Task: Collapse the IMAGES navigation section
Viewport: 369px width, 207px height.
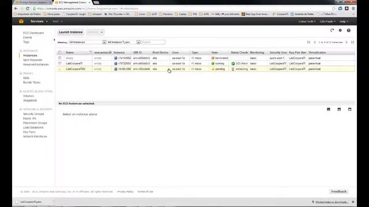Action: point(21,74)
